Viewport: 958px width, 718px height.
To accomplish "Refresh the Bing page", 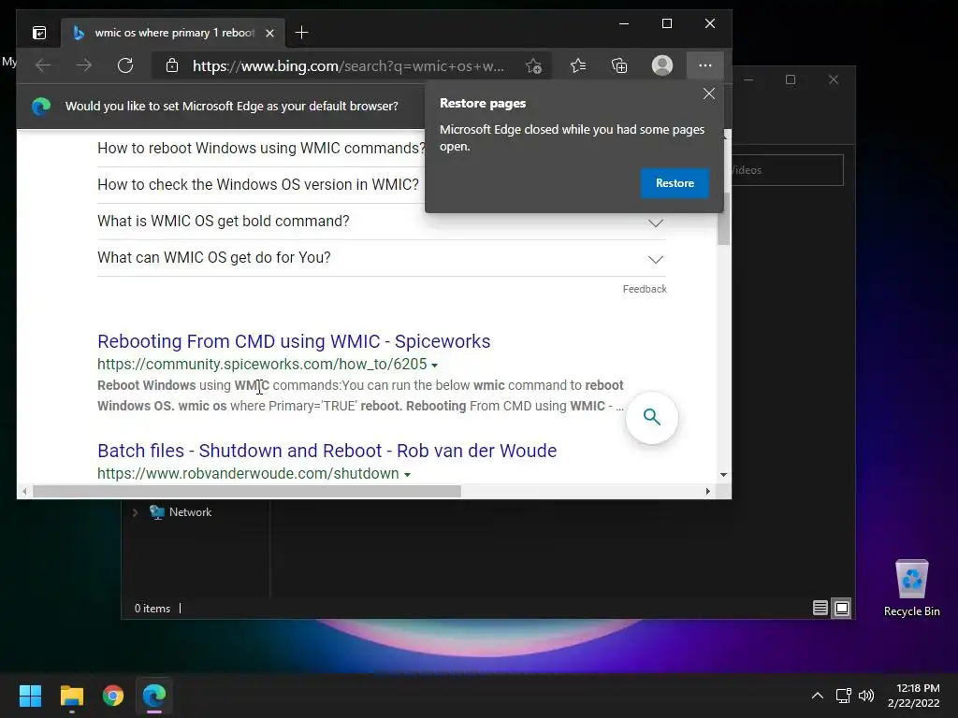I will pos(125,65).
